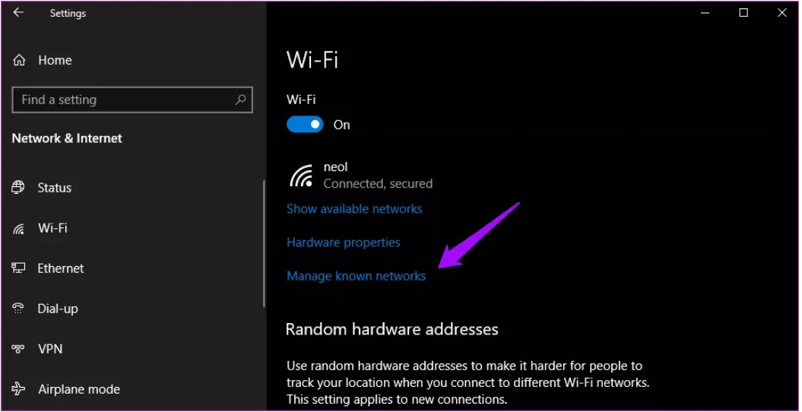Click the search magnifier icon
Image resolution: width=802 pixels, height=412 pixels.
tap(240, 100)
